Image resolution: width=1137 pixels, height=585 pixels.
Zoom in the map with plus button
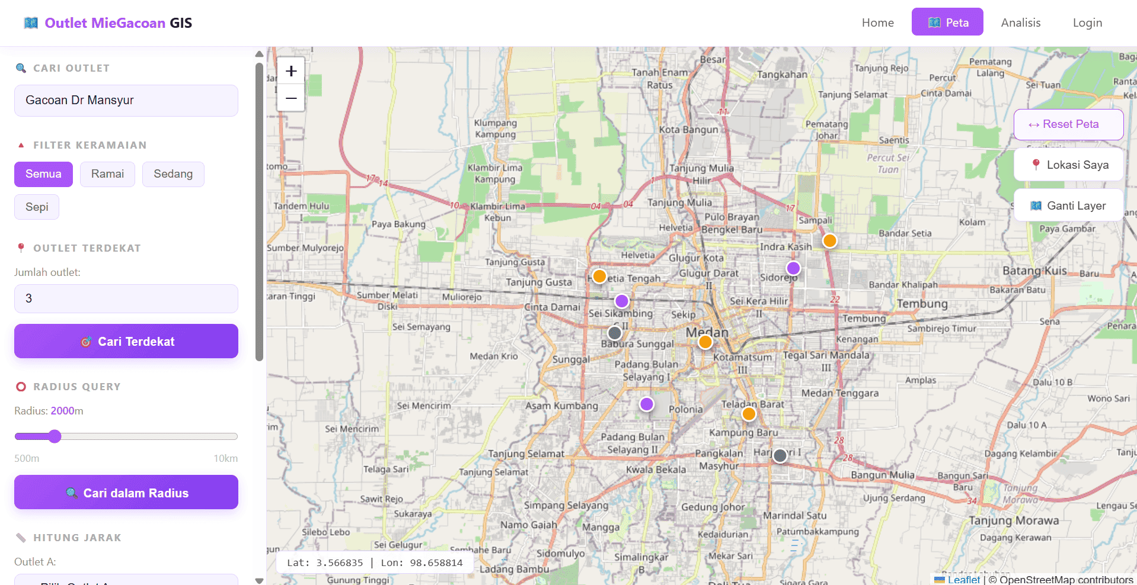[291, 71]
